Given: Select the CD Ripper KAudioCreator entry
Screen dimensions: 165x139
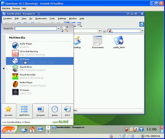Looking at the screenshot, I should coord(40,61).
